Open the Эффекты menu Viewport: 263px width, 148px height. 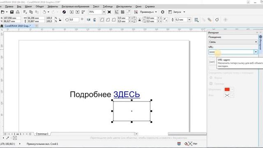click(53, 7)
